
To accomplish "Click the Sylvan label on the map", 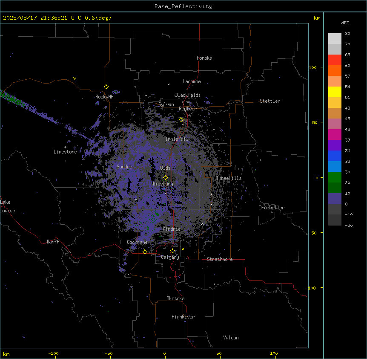I will coord(166,104).
